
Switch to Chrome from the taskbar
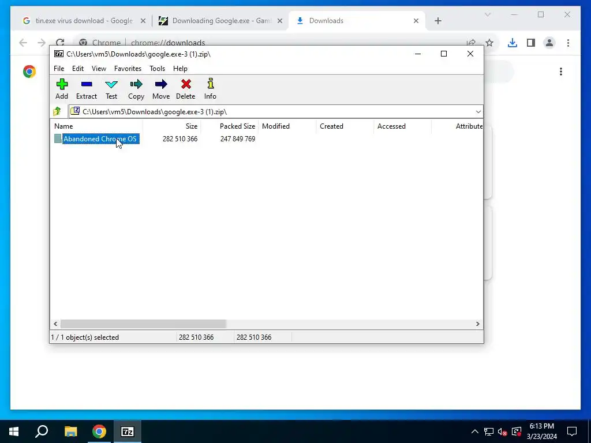tap(99, 431)
